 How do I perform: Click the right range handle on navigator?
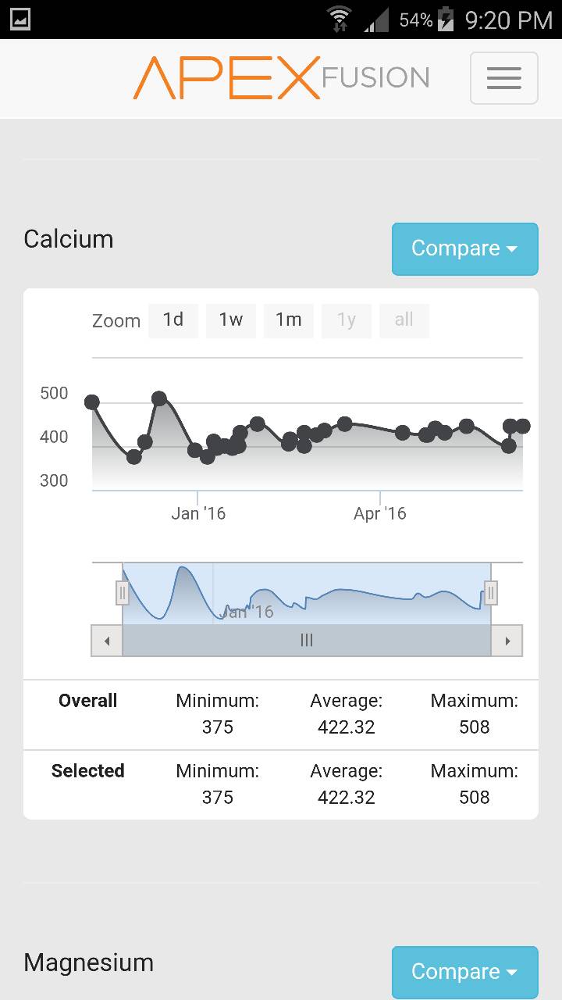[491, 593]
